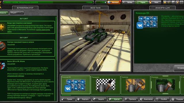Viewport: 184px width, 103px height.
Task: Click the gold star icon in top bar
Action: 165,2
